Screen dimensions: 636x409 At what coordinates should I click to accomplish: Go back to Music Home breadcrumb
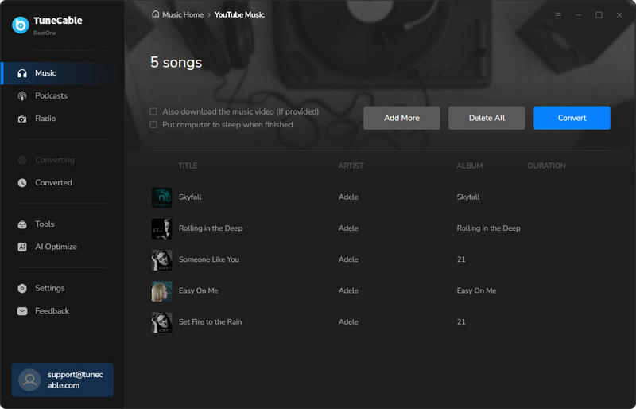point(183,14)
